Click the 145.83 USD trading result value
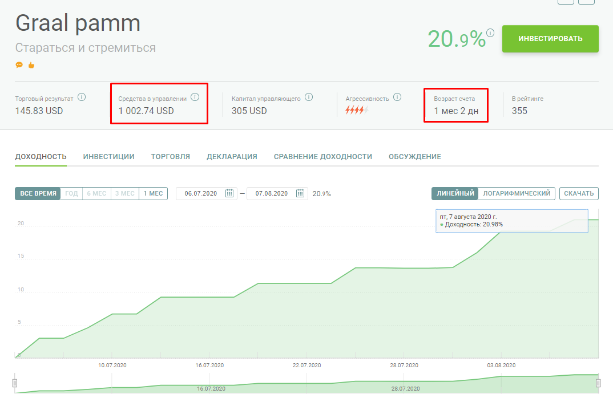613x406 pixels. click(39, 111)
